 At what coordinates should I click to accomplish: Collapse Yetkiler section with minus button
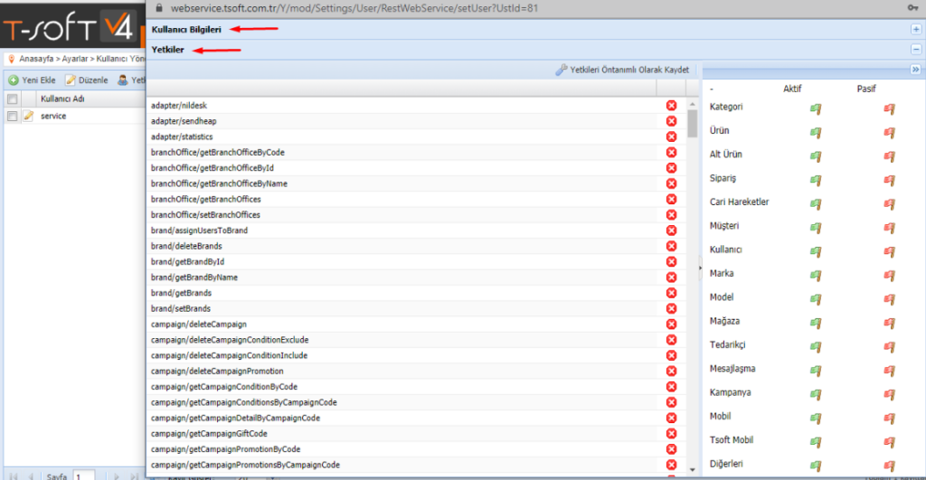pyautogui.click(x=916, y=50)
